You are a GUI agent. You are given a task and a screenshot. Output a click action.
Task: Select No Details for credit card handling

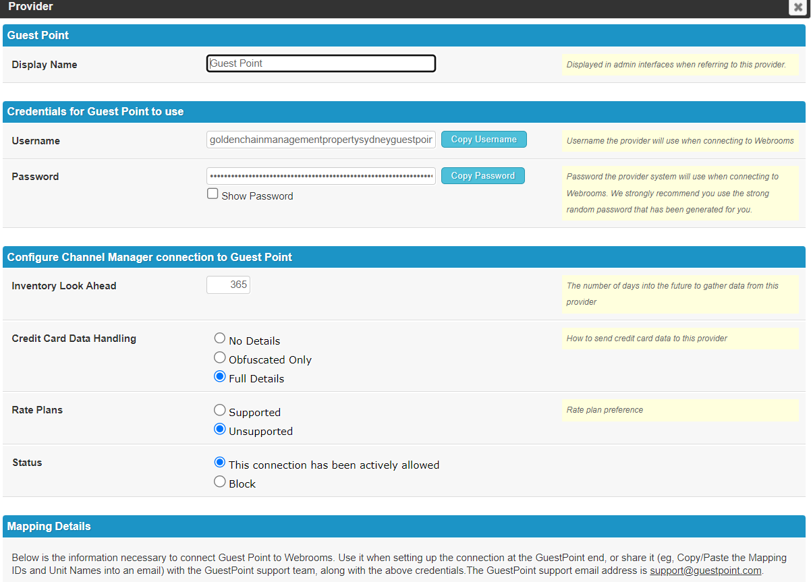coord(219,339)
